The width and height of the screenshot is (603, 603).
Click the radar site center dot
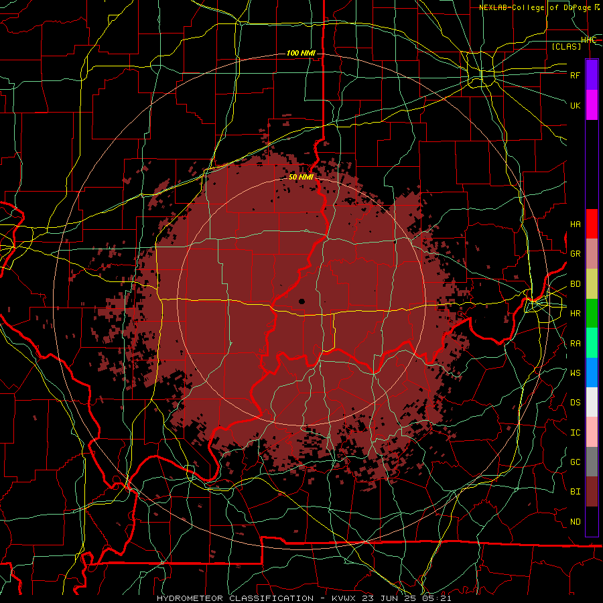coord(301,301)
